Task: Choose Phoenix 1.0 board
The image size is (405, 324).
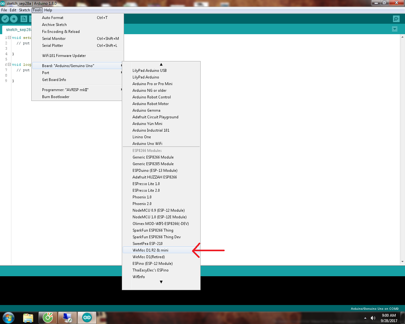Action: [161, 197]
